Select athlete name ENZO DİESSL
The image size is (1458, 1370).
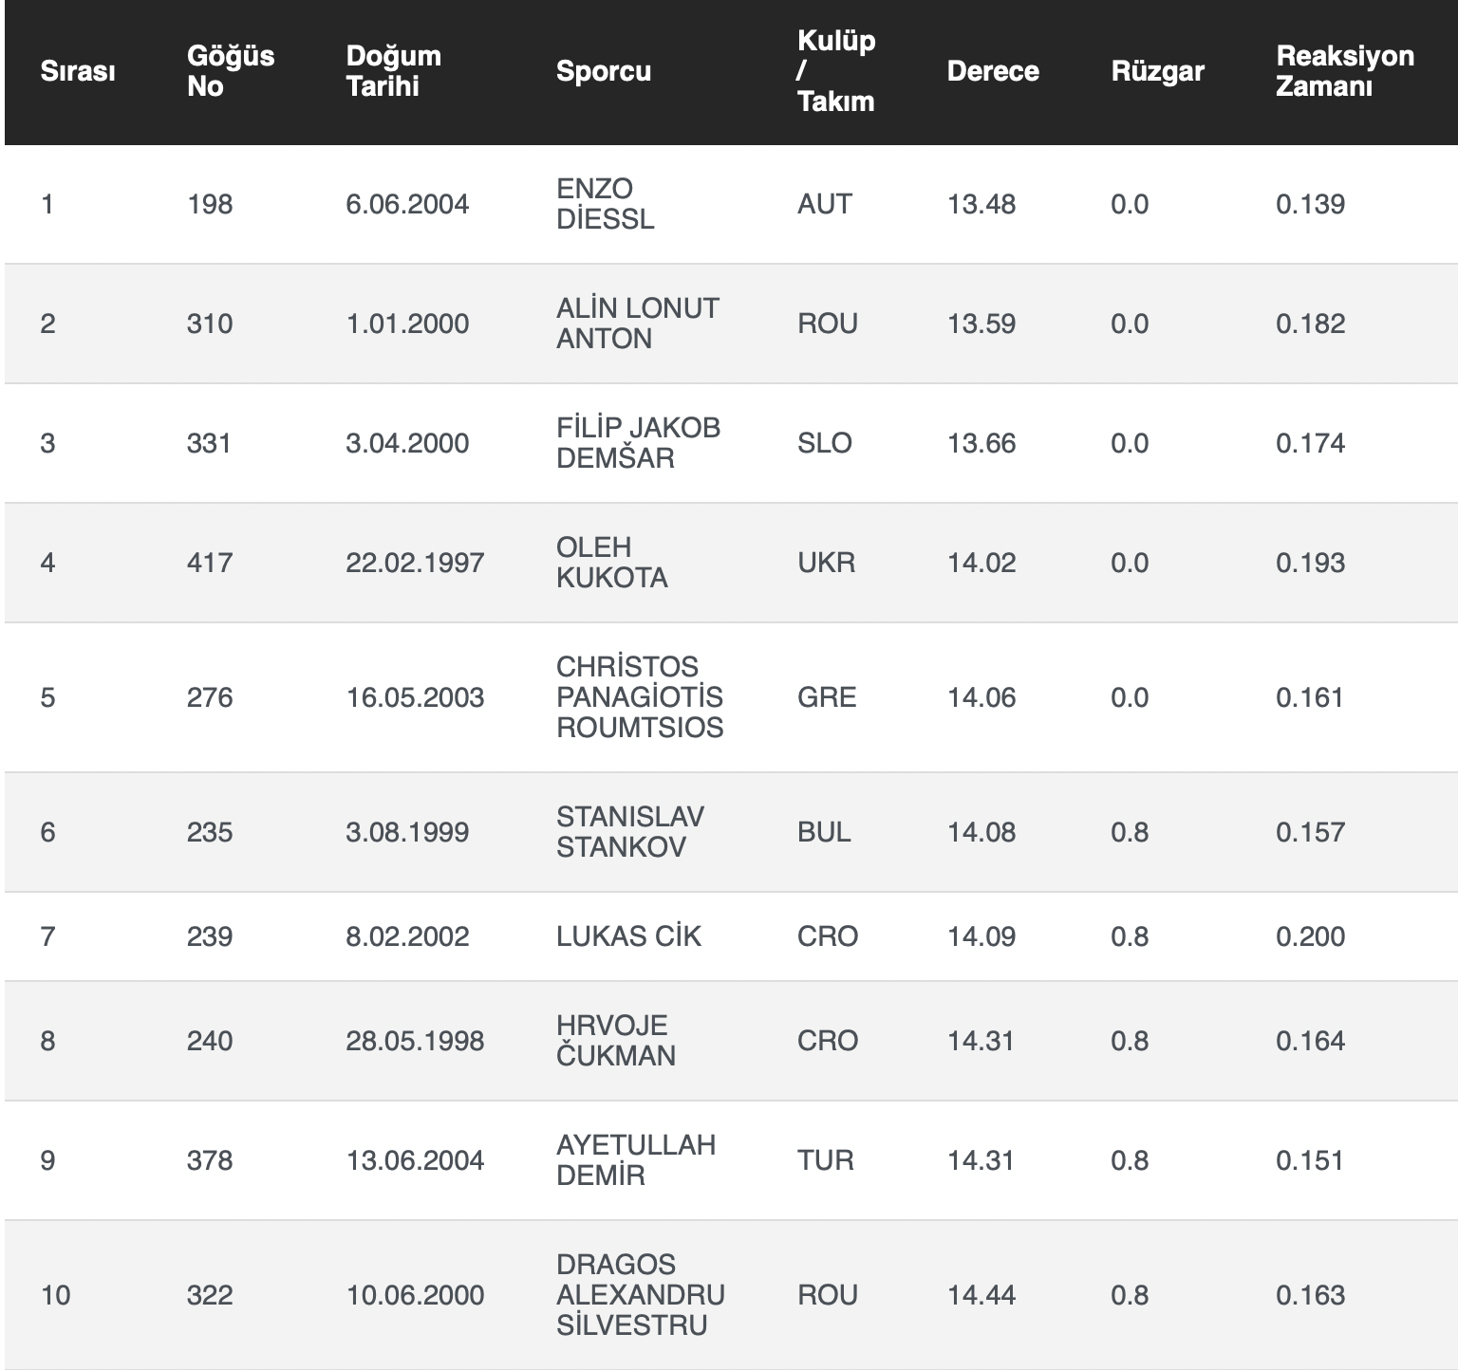coord(605,204)
